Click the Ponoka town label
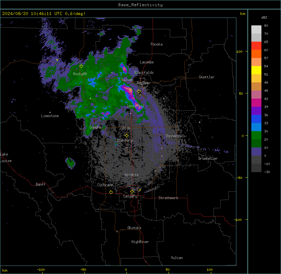This screenshot has width=281, height=274. pyautogui.click(x=156, y=44)
